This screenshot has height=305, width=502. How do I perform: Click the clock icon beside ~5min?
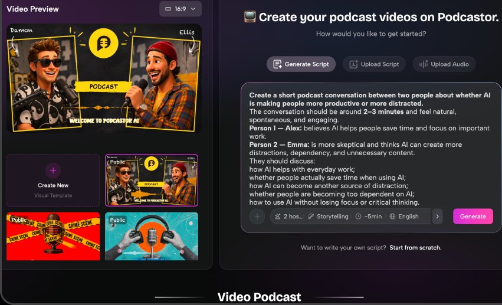358,217
